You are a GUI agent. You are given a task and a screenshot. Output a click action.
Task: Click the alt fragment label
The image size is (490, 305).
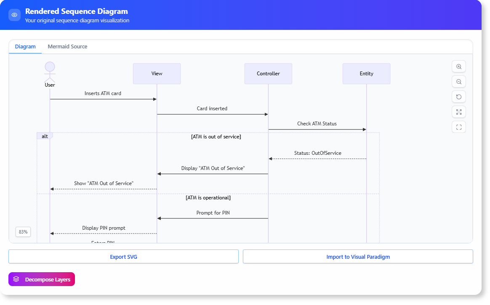click(45, 136)
